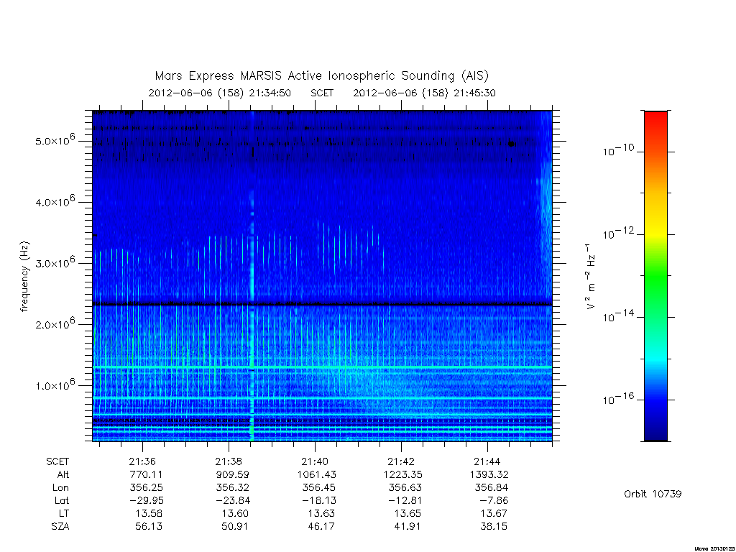Click longitude value 356.84
This screenshot has height=552, width=736.
click(492, 488)
